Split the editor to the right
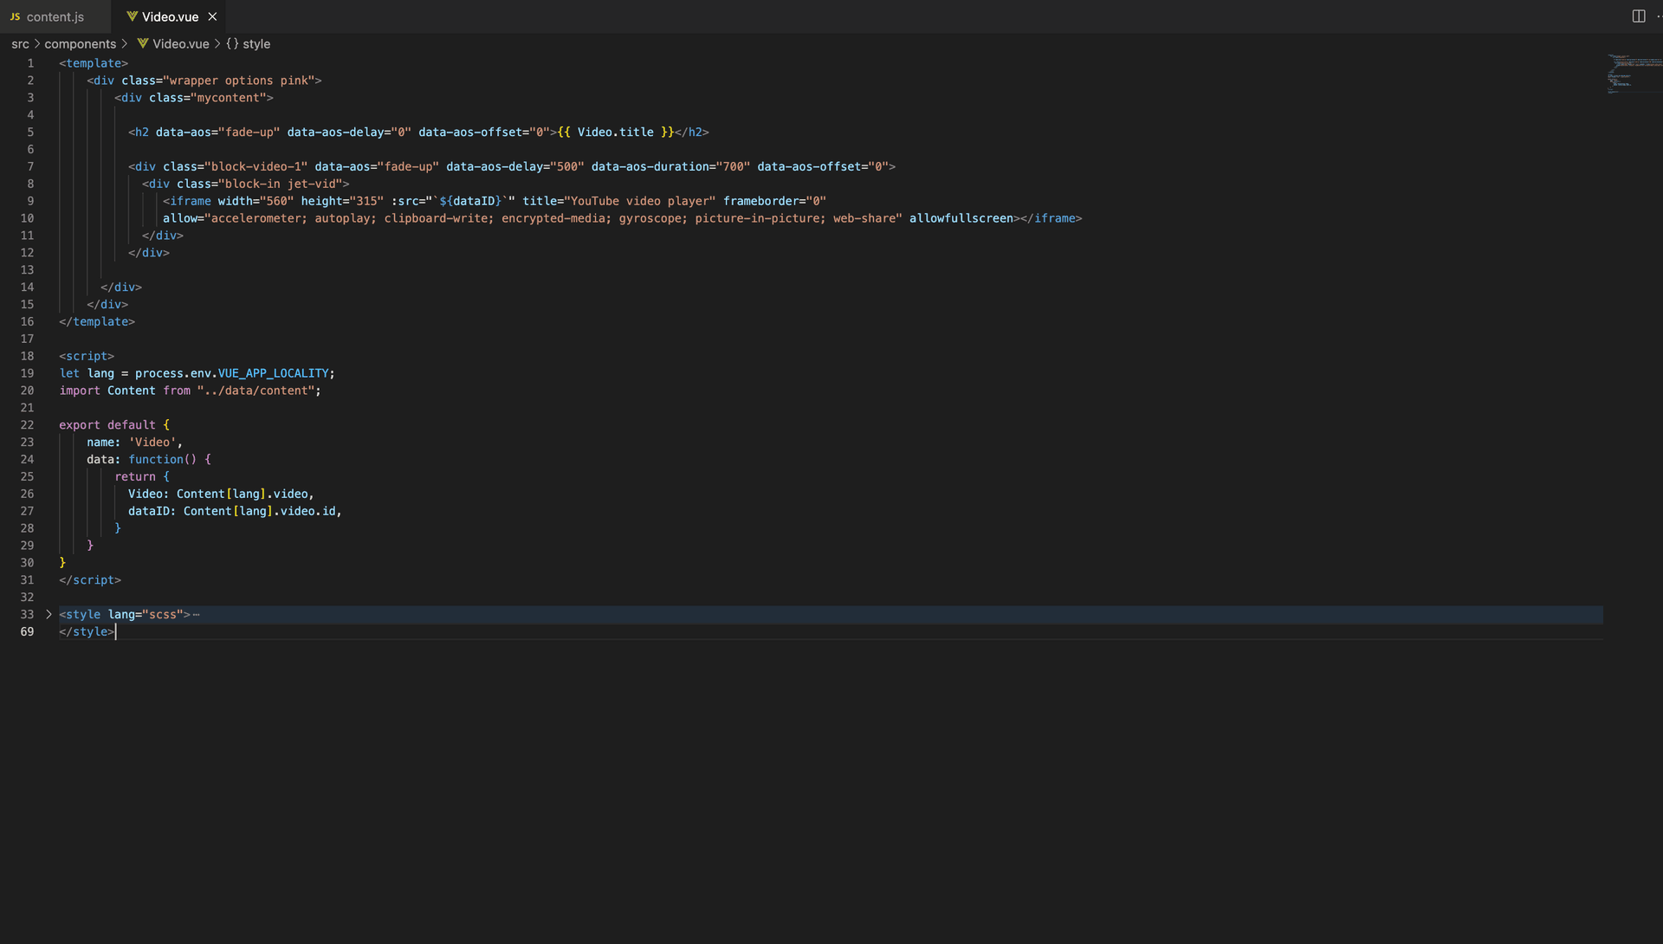This screenshot has width=1663, height=944. coord(1638,16)
